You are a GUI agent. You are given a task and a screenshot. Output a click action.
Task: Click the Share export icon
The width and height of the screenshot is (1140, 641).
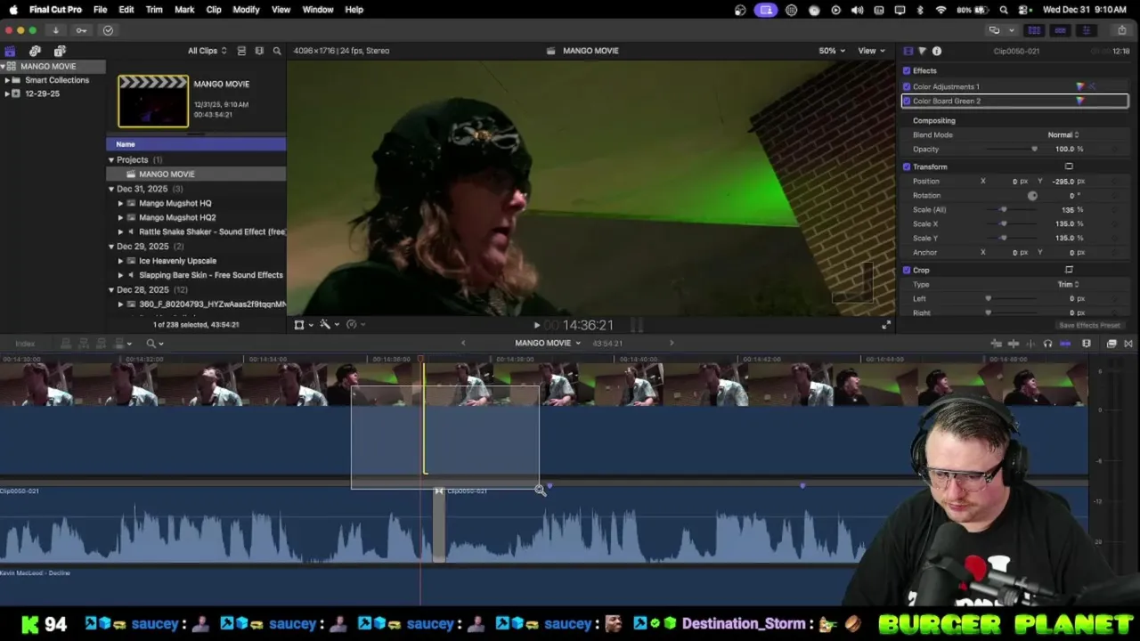(1121, 30)
